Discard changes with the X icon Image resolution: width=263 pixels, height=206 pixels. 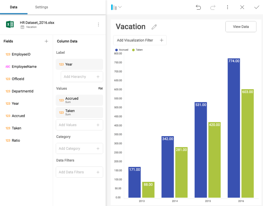[x=242, y=7]
